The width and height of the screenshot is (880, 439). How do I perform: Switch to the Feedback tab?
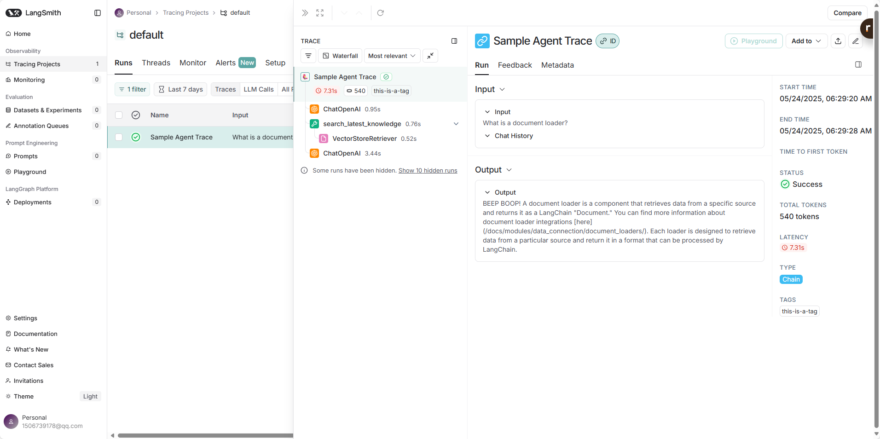pyautogui.click(x=515, y=65)
